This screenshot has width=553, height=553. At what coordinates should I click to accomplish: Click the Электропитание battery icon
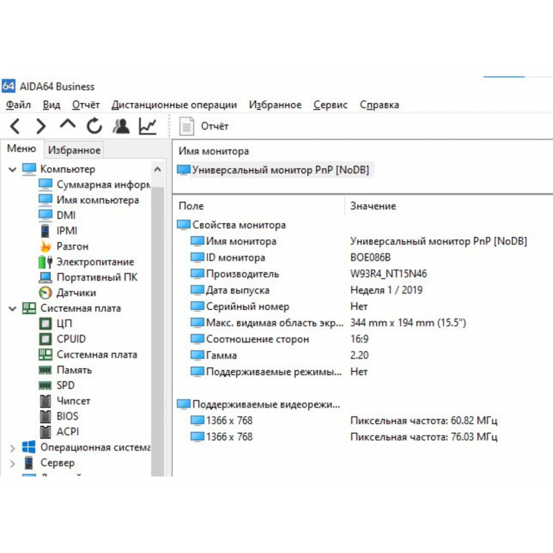pyautogui.click(x=45, y=262)
